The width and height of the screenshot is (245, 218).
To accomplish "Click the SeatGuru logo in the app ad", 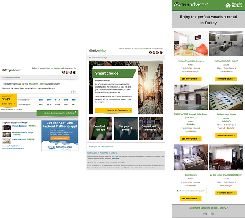I will click(60, 147).
